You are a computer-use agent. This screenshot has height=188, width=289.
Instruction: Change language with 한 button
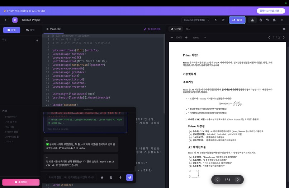click(x=282, y=20)
